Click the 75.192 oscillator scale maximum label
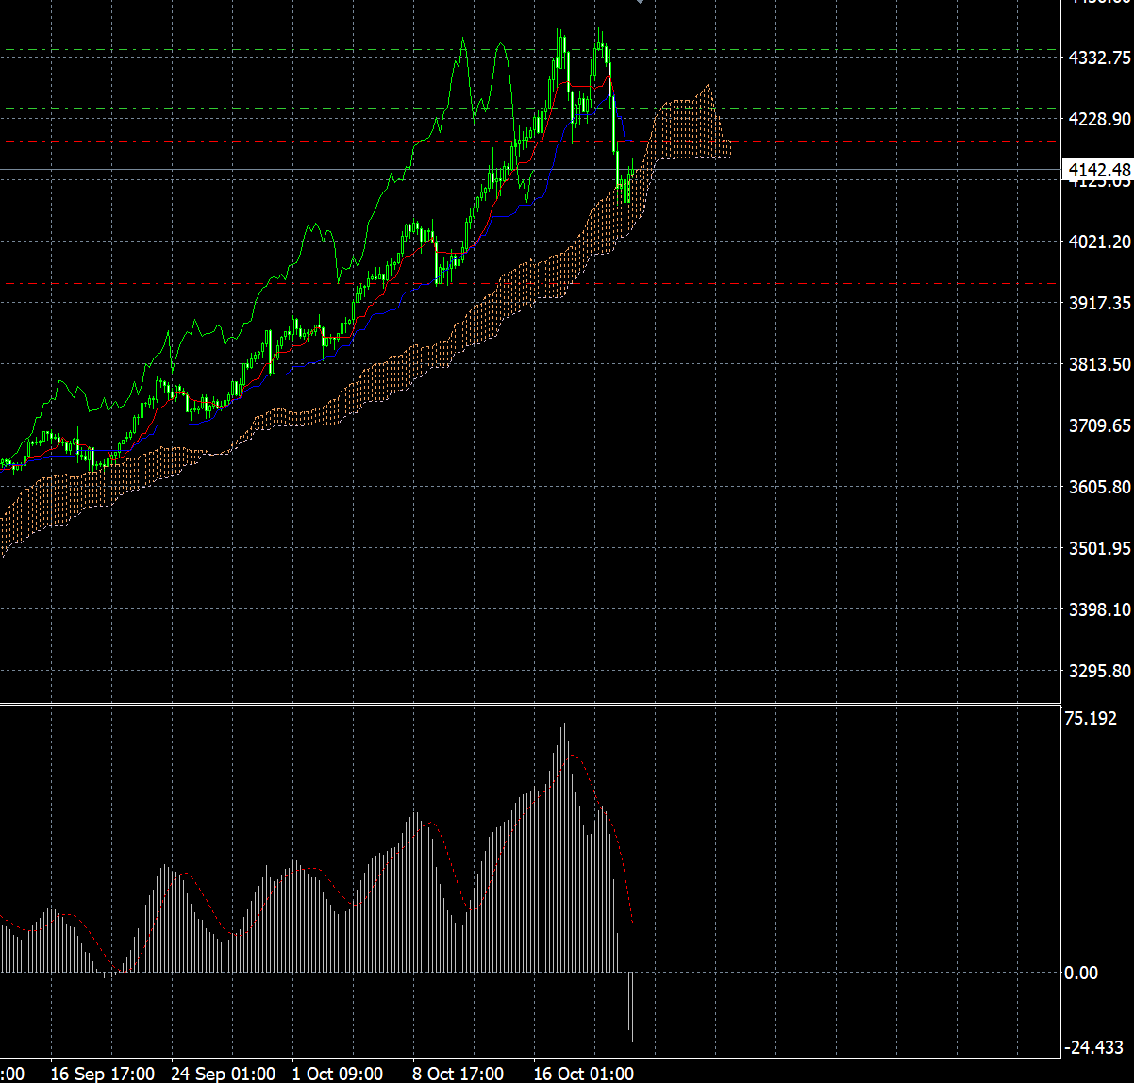1134x1083 pixels. (1091, 718)
